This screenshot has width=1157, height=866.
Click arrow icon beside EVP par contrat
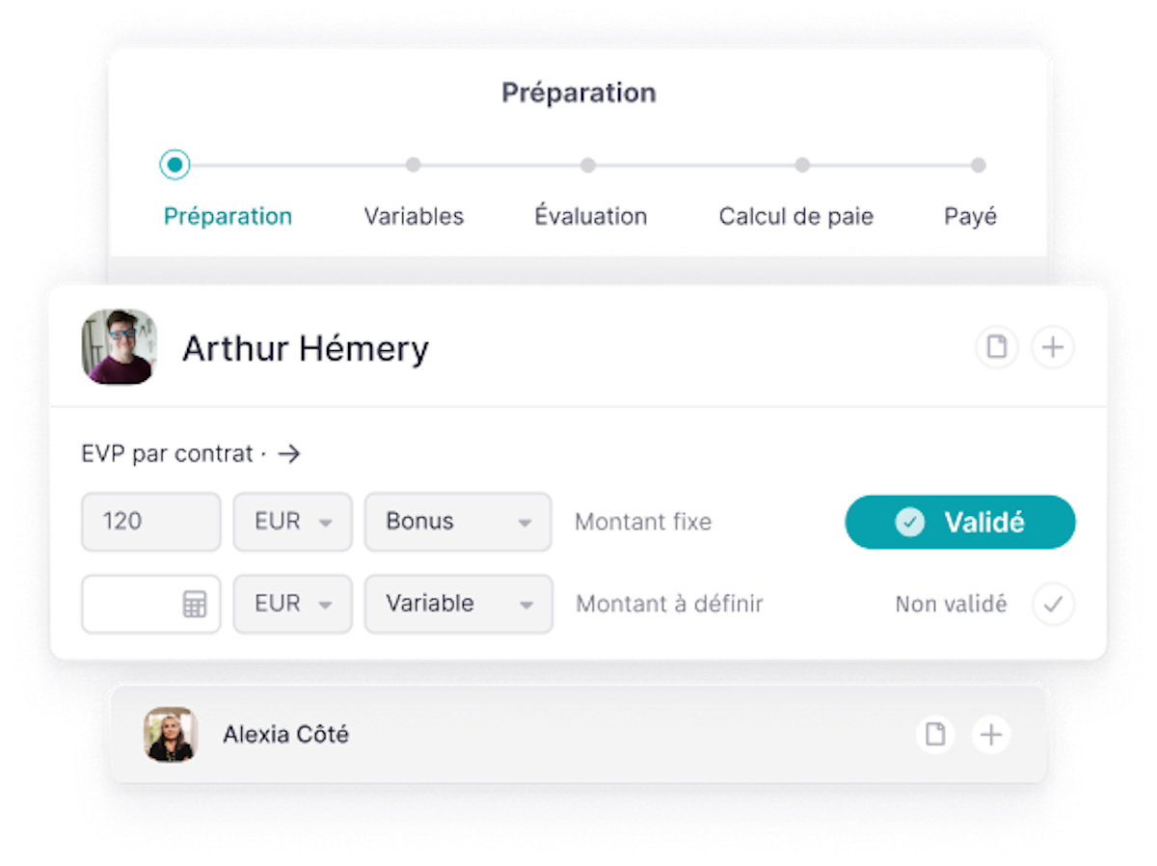289,454
